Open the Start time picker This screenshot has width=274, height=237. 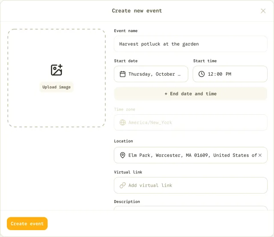tap(230, 74)
